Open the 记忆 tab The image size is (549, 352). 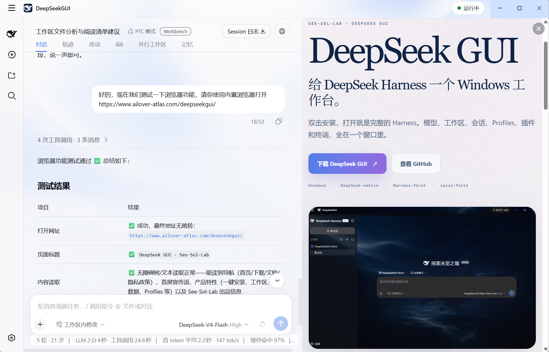[187, 44]
